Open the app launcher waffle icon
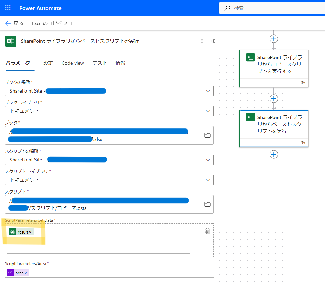325x284 pixels. [x=8, y=8]
